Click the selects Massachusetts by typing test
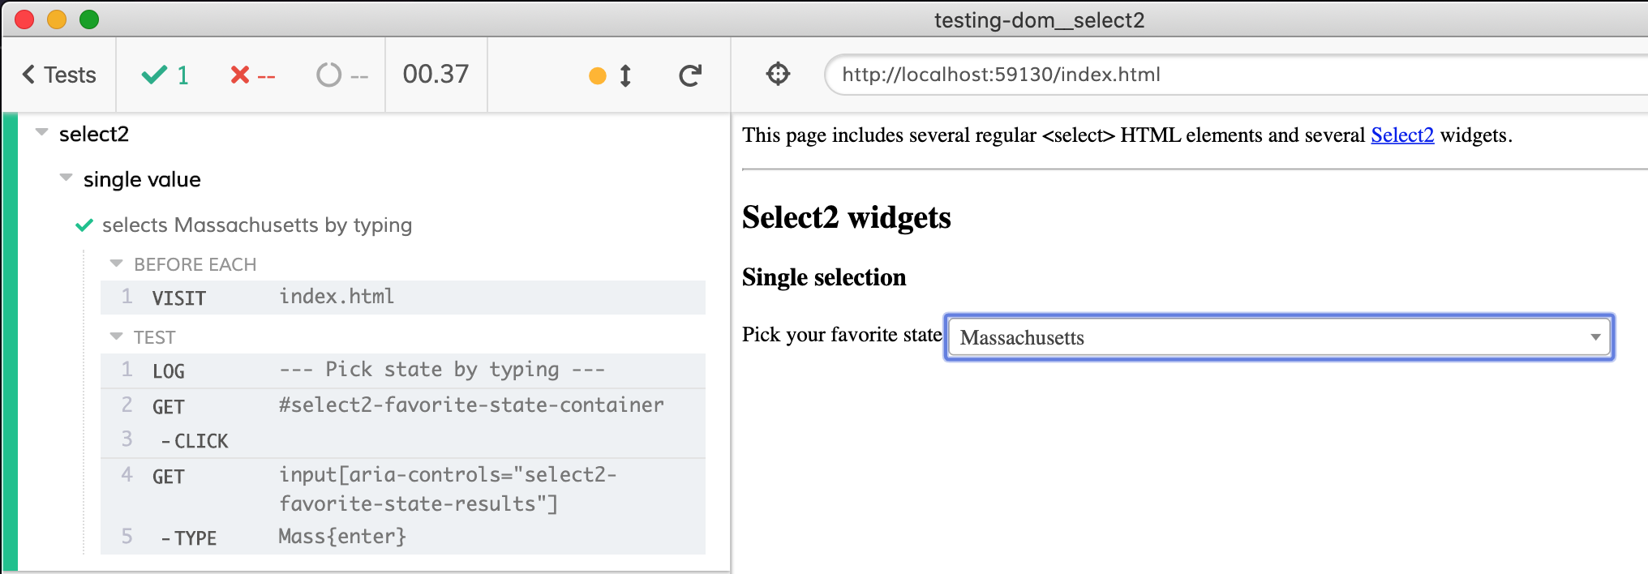 pos(256,225)
